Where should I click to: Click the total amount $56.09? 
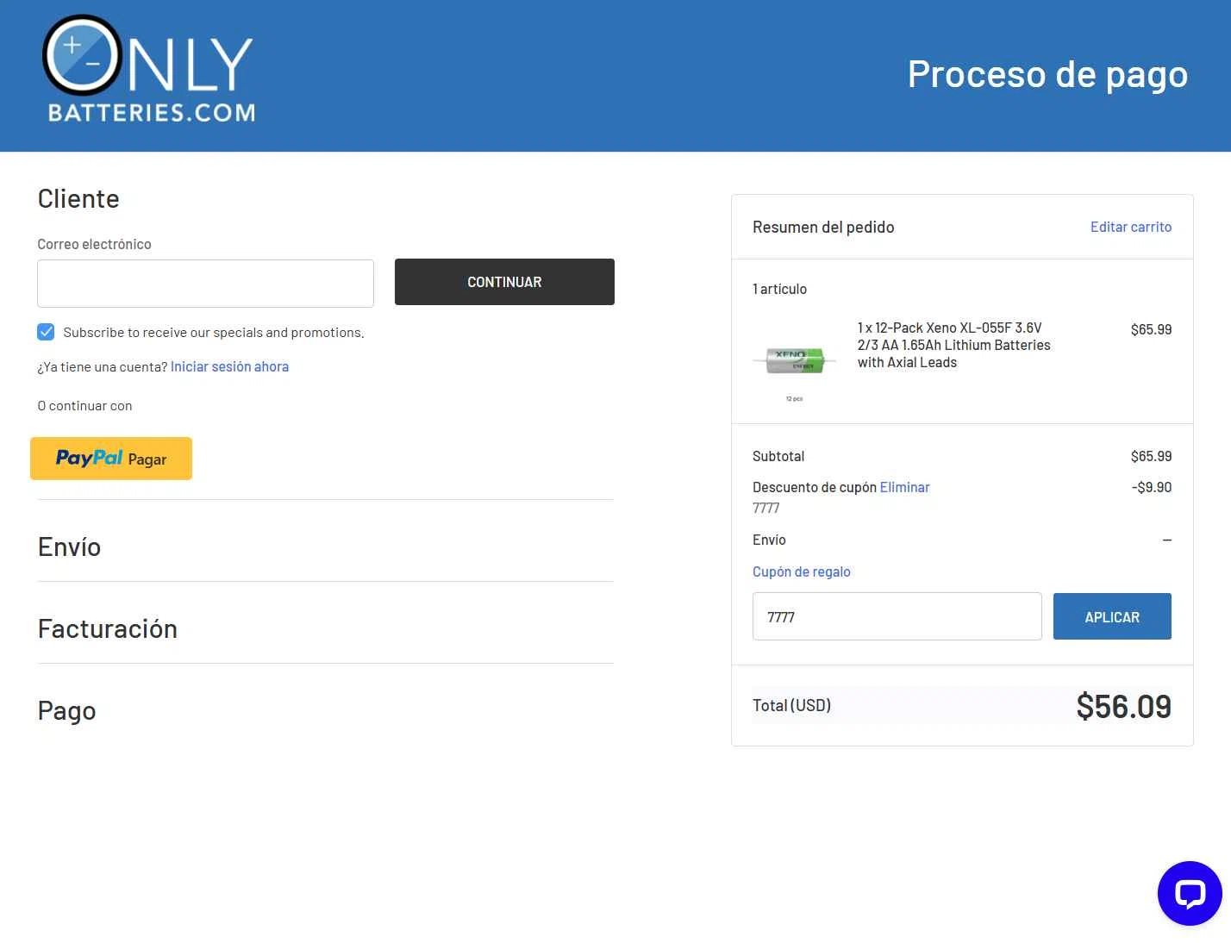[1124, 707]
